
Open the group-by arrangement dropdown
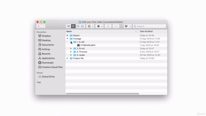[x=90, y=26]
